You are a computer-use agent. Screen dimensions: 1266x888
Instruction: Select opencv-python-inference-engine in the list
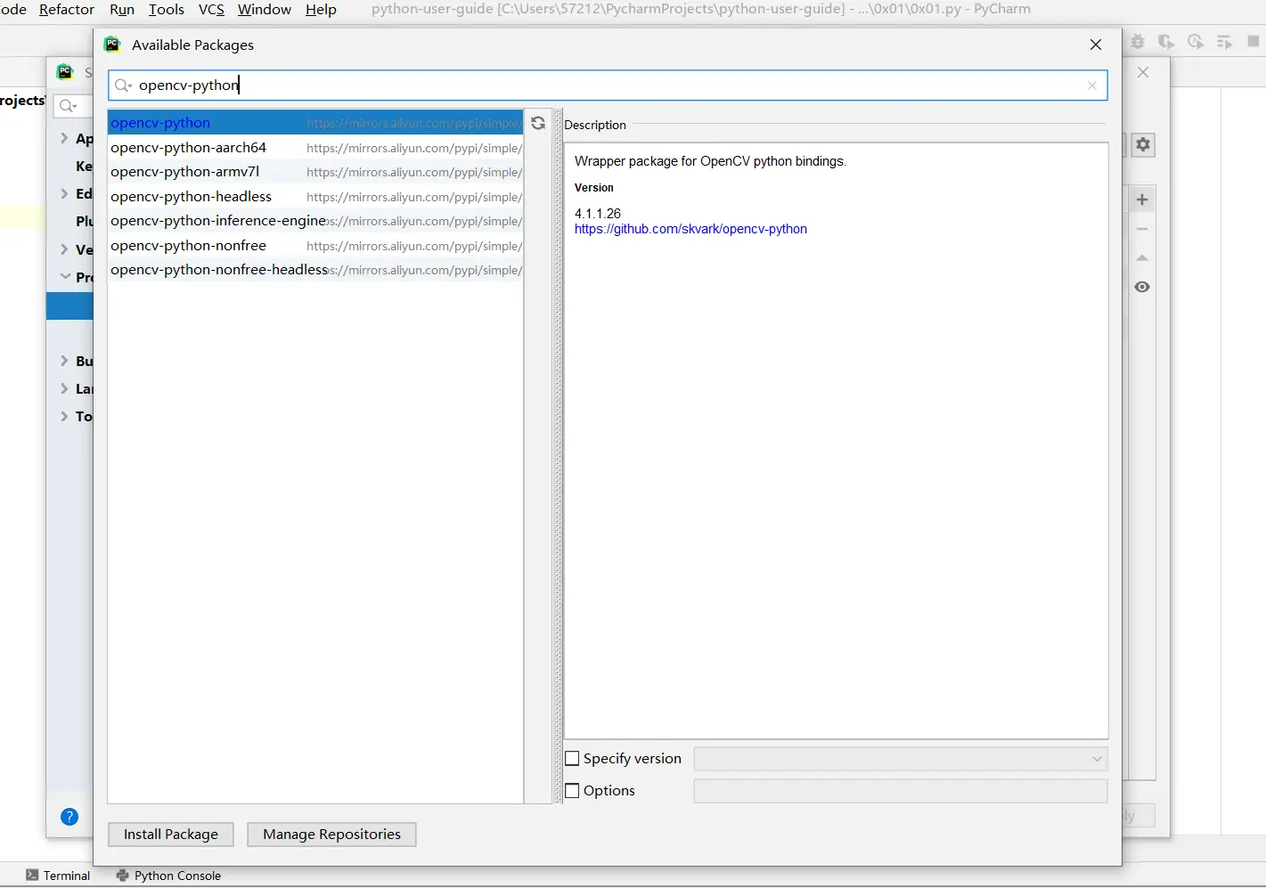tap(315, 221)
